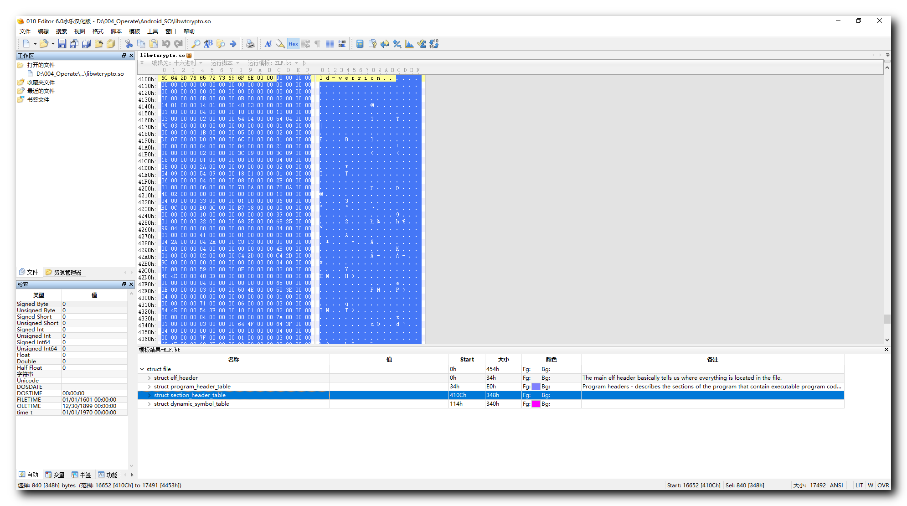Click the Undo arrow icon
Screen dimensions: 907x506
(166, 44)
